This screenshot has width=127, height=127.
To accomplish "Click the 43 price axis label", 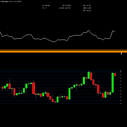I will click(x=121, y=103).
